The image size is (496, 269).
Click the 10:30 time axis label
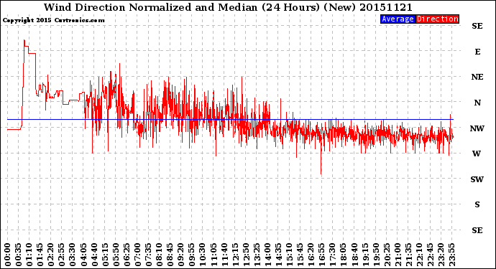(x=203, y=255)
